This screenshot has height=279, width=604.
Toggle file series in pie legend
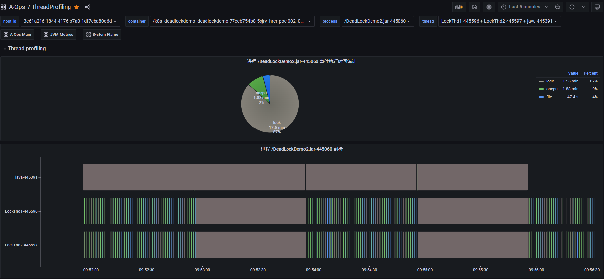coord(549,97)
